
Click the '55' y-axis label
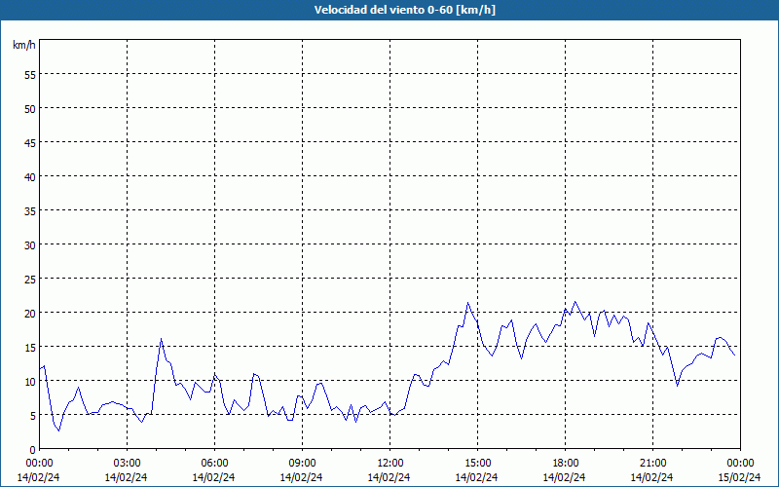[x=30, y=74]
